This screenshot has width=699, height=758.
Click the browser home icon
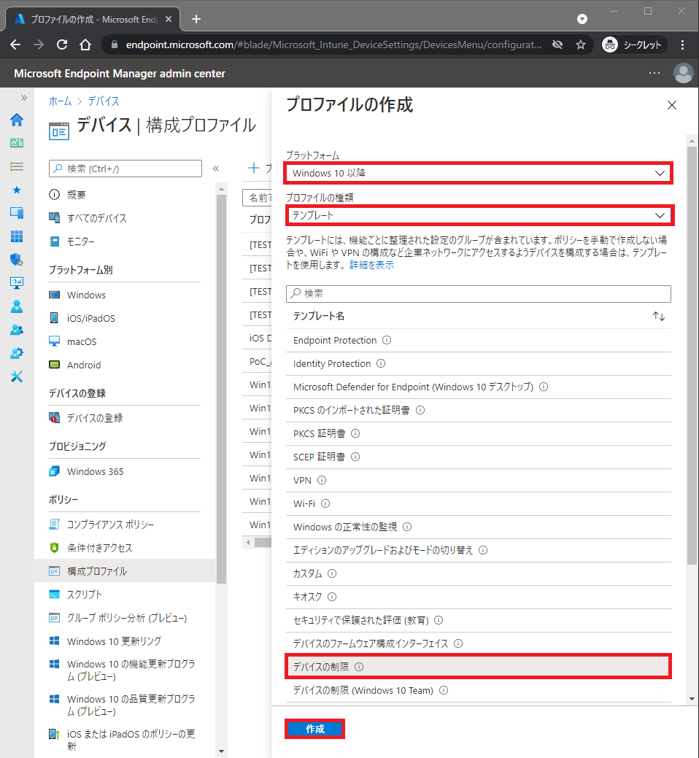pos(85,45)
